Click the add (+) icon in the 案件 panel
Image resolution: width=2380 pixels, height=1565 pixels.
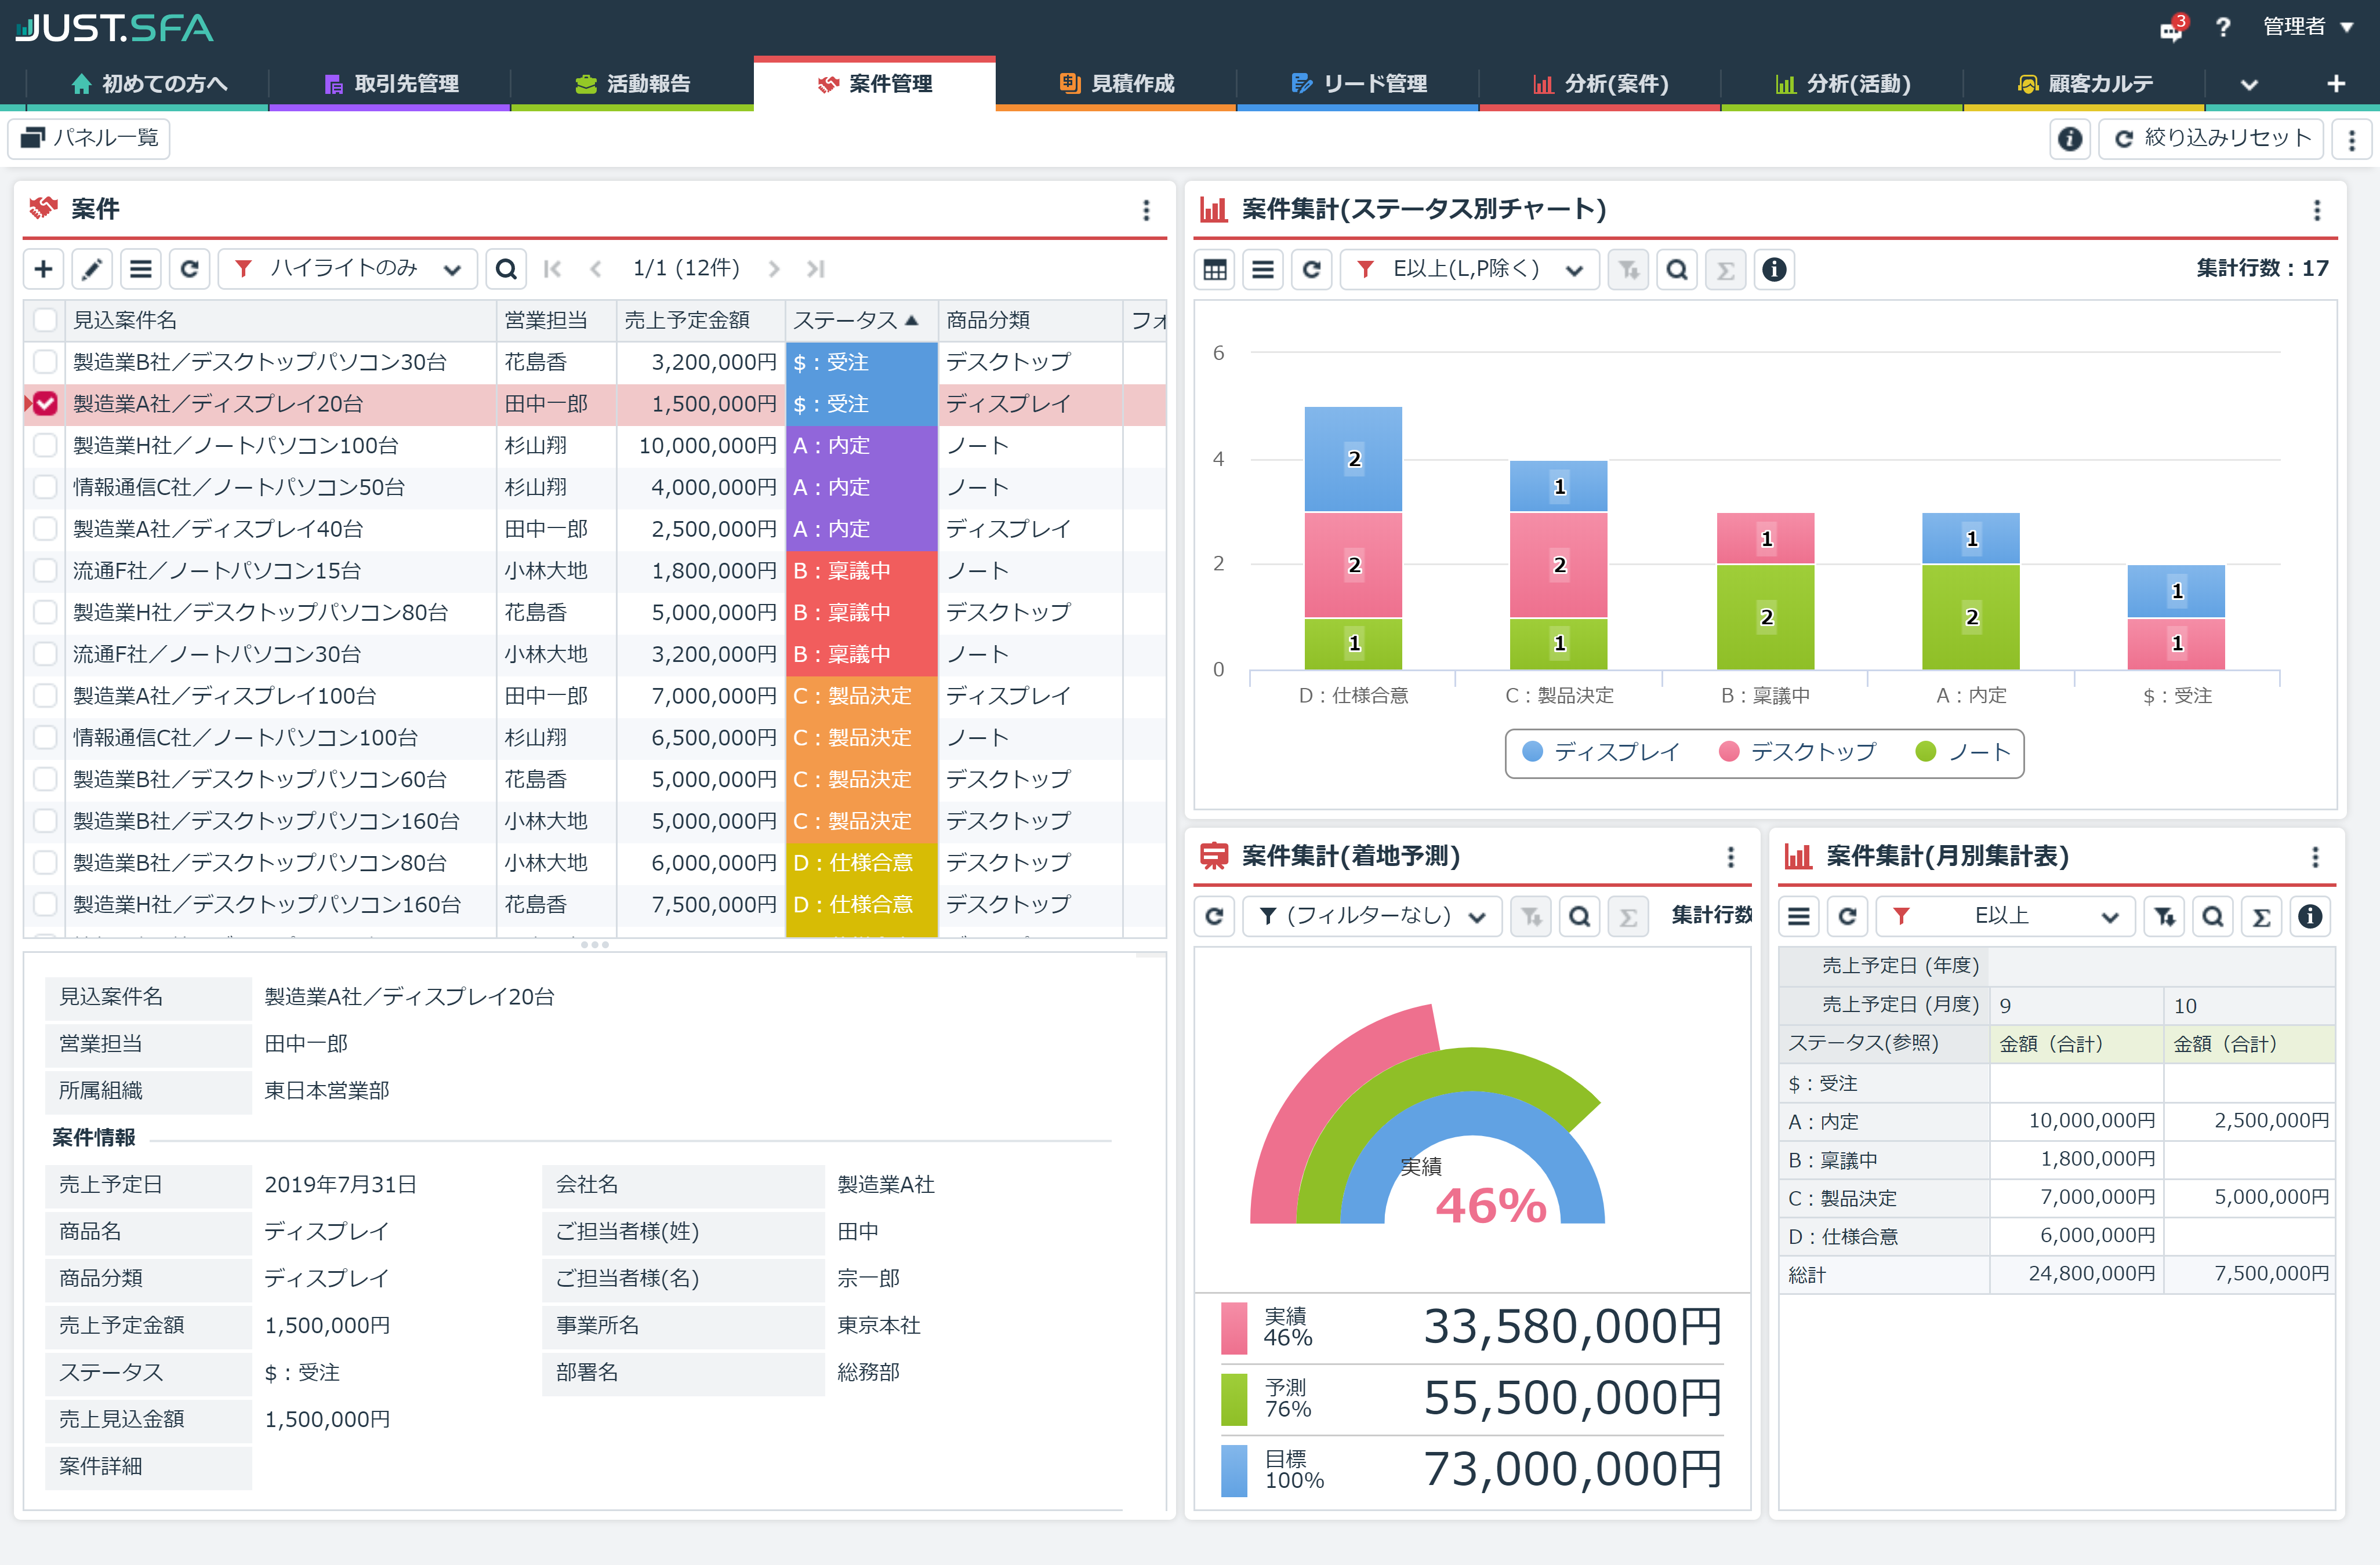pos(43,269)
